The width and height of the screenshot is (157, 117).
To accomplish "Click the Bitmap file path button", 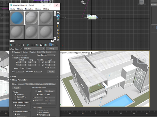I will 37,84.
